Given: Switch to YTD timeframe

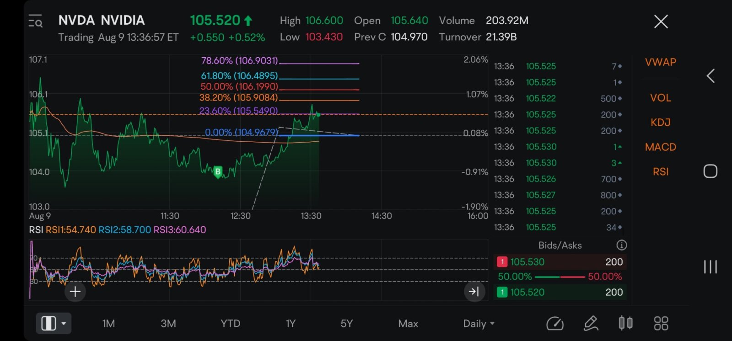Looking at the screenshot, I should [x=230, y=324].
